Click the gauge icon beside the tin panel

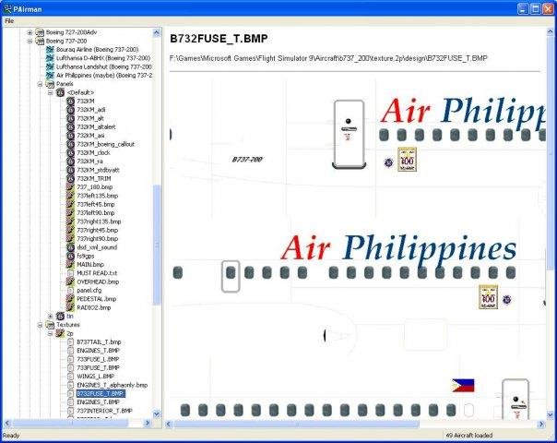coord(60,316)
